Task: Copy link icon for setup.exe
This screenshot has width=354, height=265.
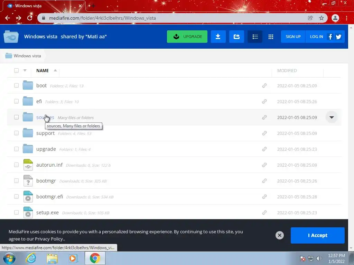Action: (x=264, y=213)
